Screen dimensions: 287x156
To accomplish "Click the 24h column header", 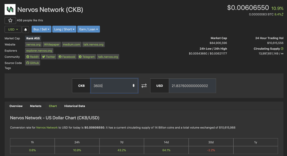I will 77,142.
